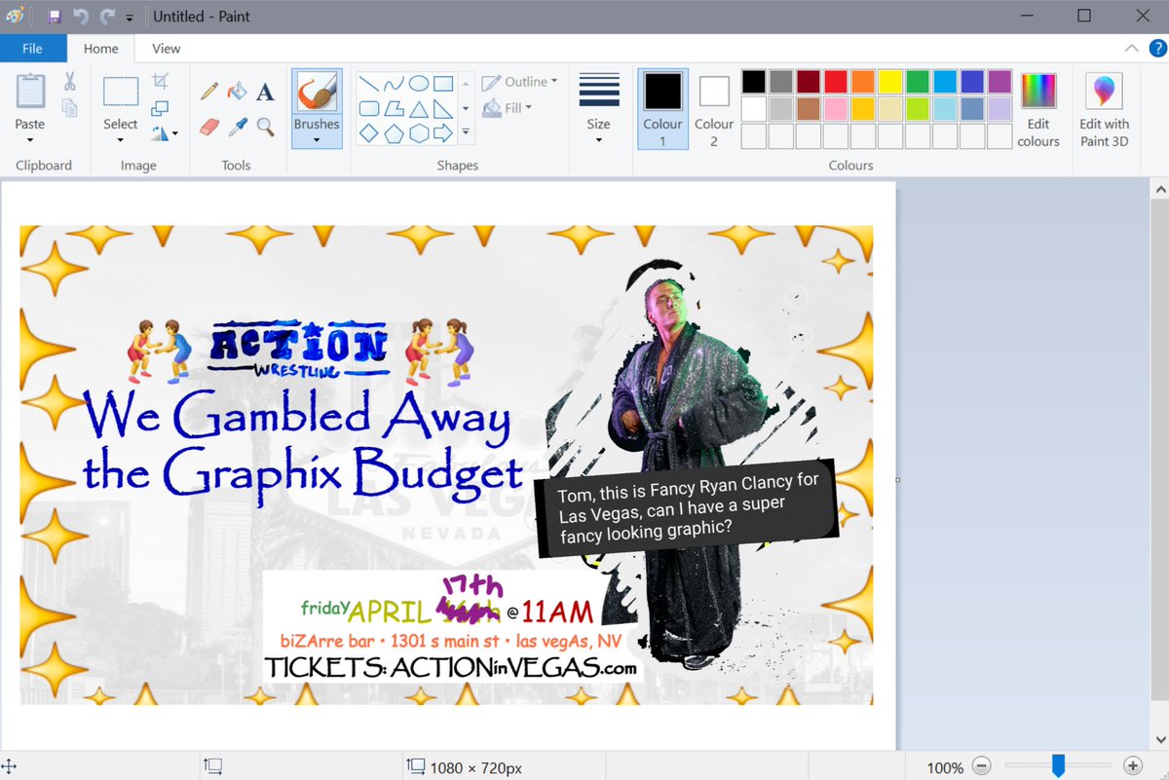
Task: Switch to the View tab
Action: (x=167, y=48)
